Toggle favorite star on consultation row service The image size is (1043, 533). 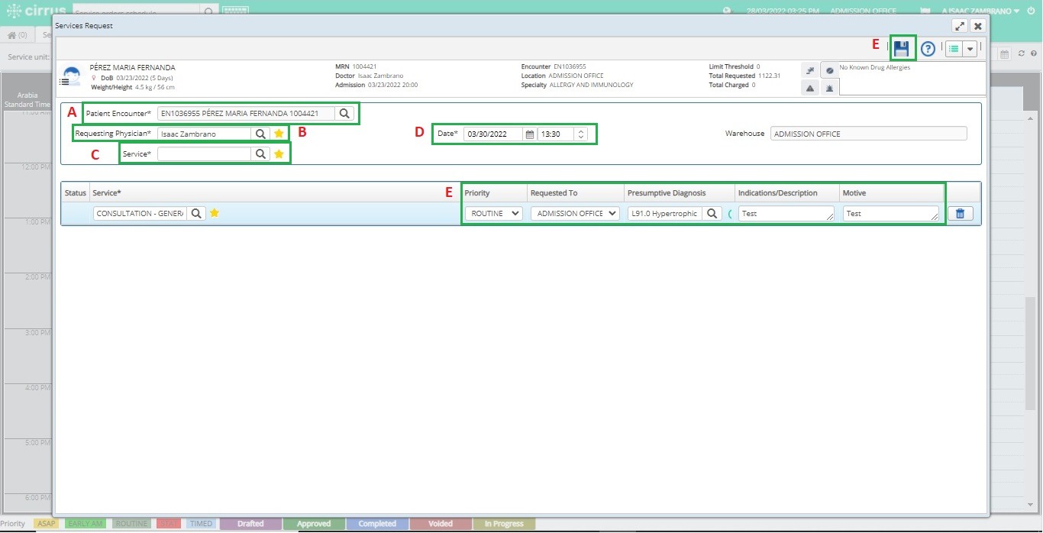pos(215,213)
